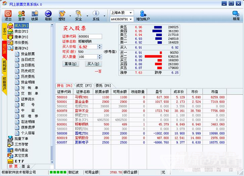Select 核新用户 side tab
This screenshot has height=176, width=244.
(x=4, y=85)
